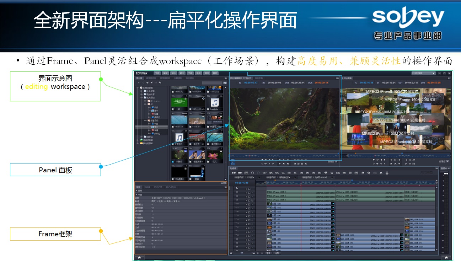The height and width of the screenshot is (263, 461).
Task: Open the 工具 menu
Action: pyautogui.click(x=190, y=73)
